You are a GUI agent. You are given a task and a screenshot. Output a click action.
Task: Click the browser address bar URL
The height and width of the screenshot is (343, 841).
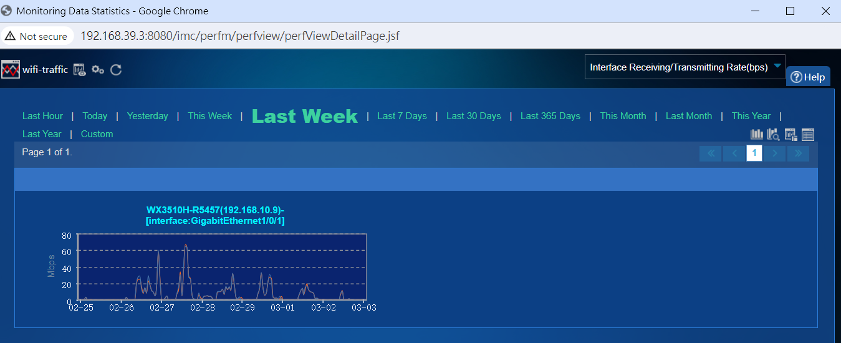[x=240, y=36]
